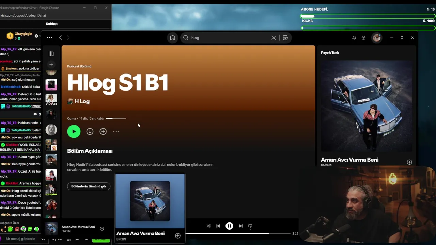Go back with the left arrow
Viewport: 436px width, 245px height.
(61, 38)
